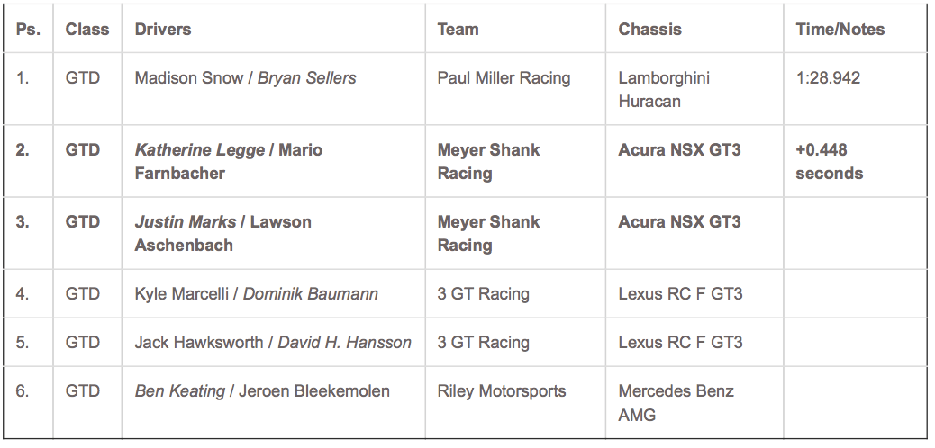Click the Team column header

click(x=458, y=30)
